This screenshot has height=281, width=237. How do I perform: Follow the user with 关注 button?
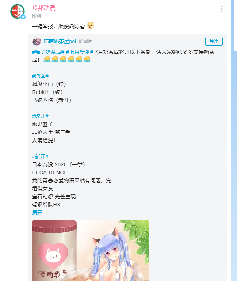[214, 41]
